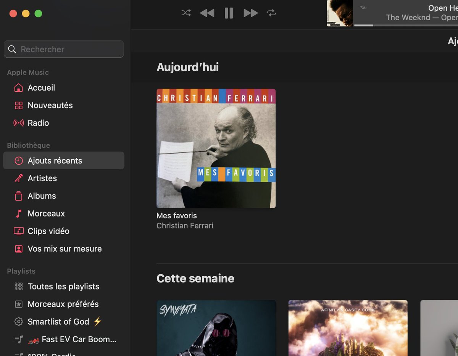This screenshot has width=458, height=356.
Task: Toggle shuffle playback mode
Action: tap(186, 13)
